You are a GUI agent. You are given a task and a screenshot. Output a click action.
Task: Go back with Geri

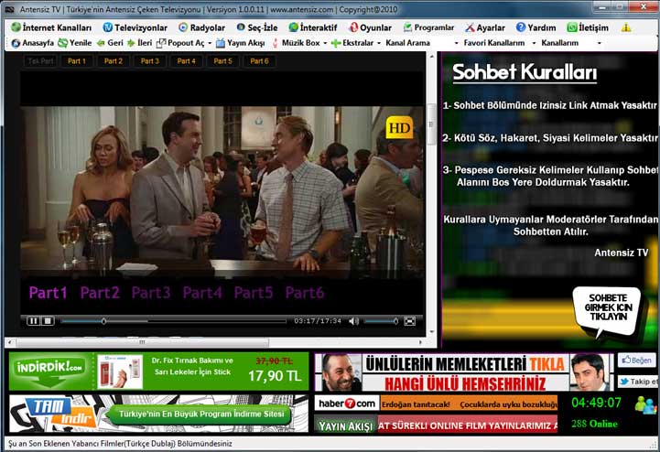(110, 43)
